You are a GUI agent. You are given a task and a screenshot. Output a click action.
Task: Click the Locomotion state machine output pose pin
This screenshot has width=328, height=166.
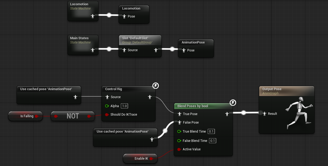92,16
